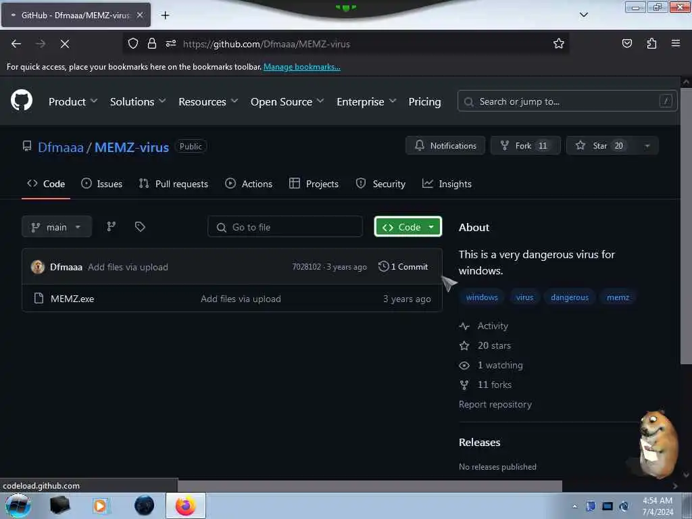
Task: Open site permissions icon in address bar
Action: coord(171,44)
